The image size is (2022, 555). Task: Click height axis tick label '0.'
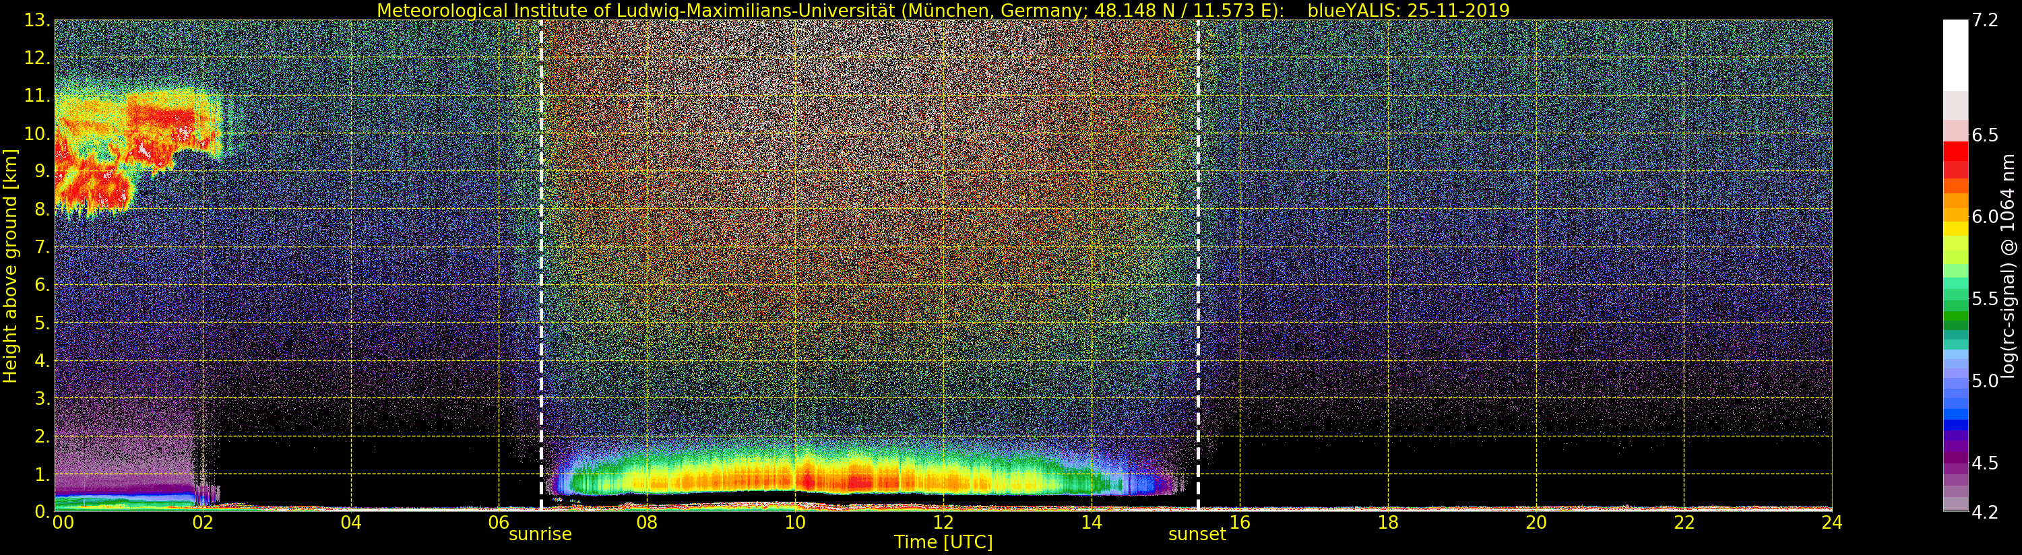coord(42,511)
